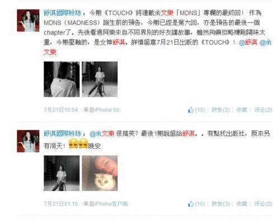Viewport: 280px width, 224px height.
Task: Follow the @舒淇 mention in first post
Action: tap(248, 43)
